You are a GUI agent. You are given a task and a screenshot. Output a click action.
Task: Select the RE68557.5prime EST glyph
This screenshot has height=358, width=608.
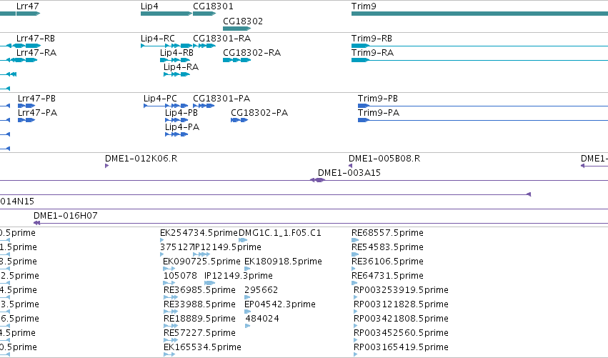tap(355, 240)
